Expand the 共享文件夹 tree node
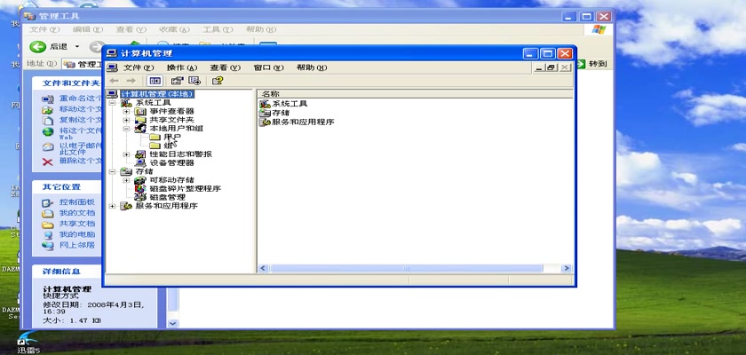746x355 pixels. pyautogui.click(x=126, y=120)
